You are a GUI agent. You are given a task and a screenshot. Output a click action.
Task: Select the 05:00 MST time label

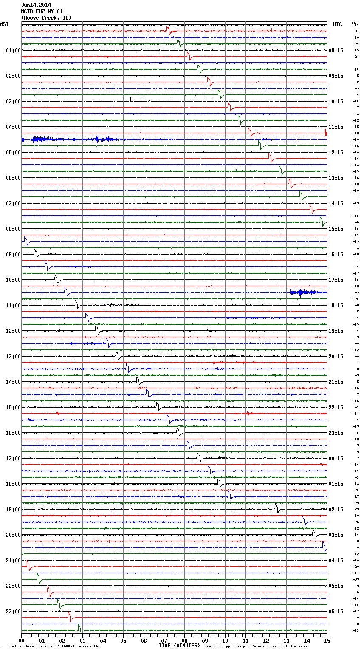[13, 153]
